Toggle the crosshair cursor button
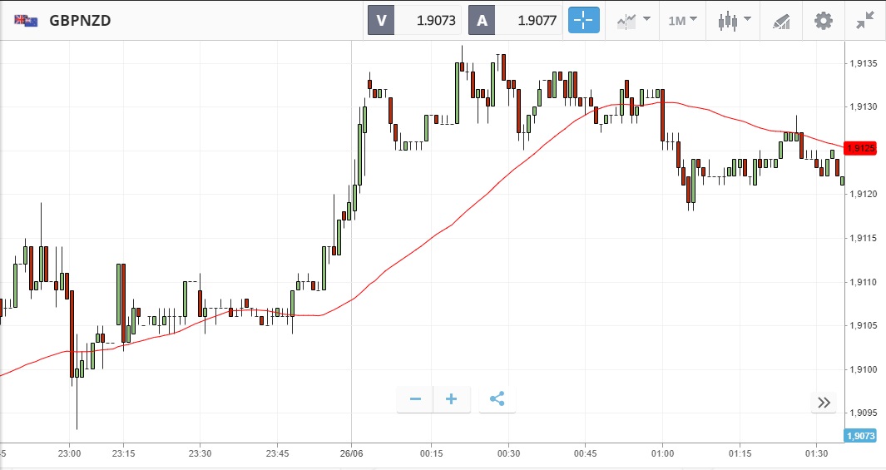The height and width of the screenshot is (470, 886). [x=583, y=21]
